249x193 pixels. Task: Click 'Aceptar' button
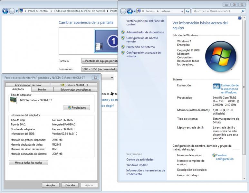pos(51,185)
